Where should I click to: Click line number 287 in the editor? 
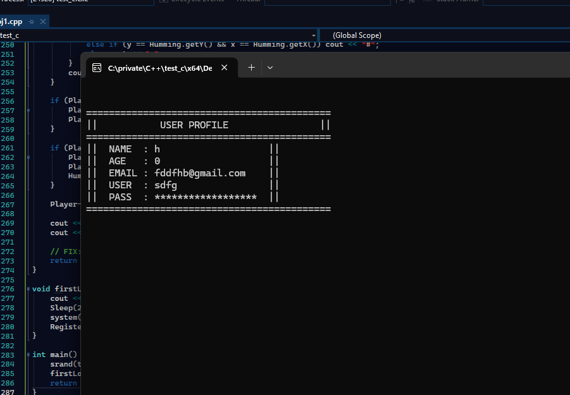pyautogui.click(x=7, y=392)
